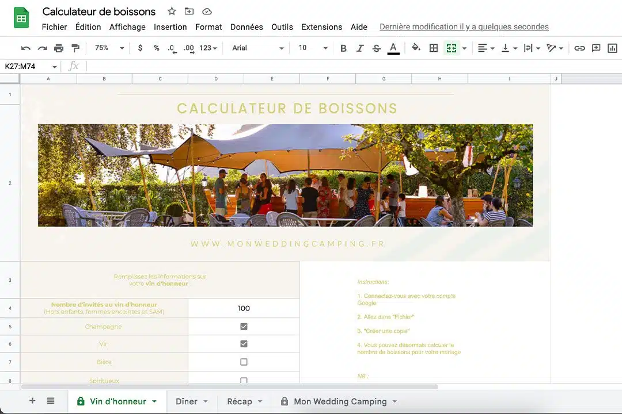This screenshot has height=414, width=622.
Task: Check the cloud save status icon
Action: coord(207,11)
